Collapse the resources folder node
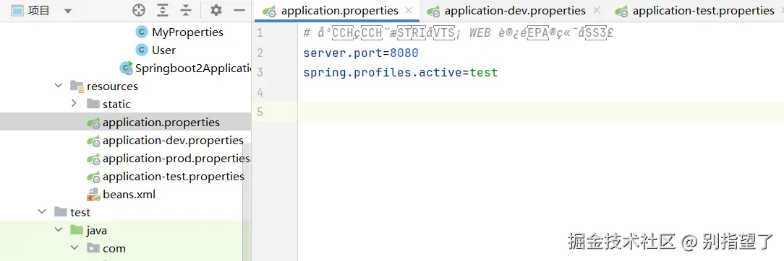 [58, 87]
